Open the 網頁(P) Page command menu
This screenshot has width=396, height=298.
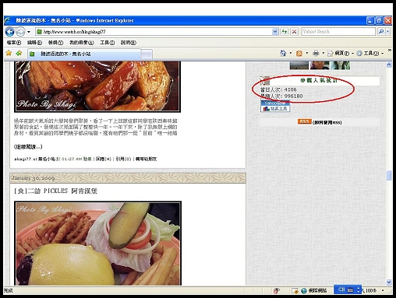click(x=341, y=53)
